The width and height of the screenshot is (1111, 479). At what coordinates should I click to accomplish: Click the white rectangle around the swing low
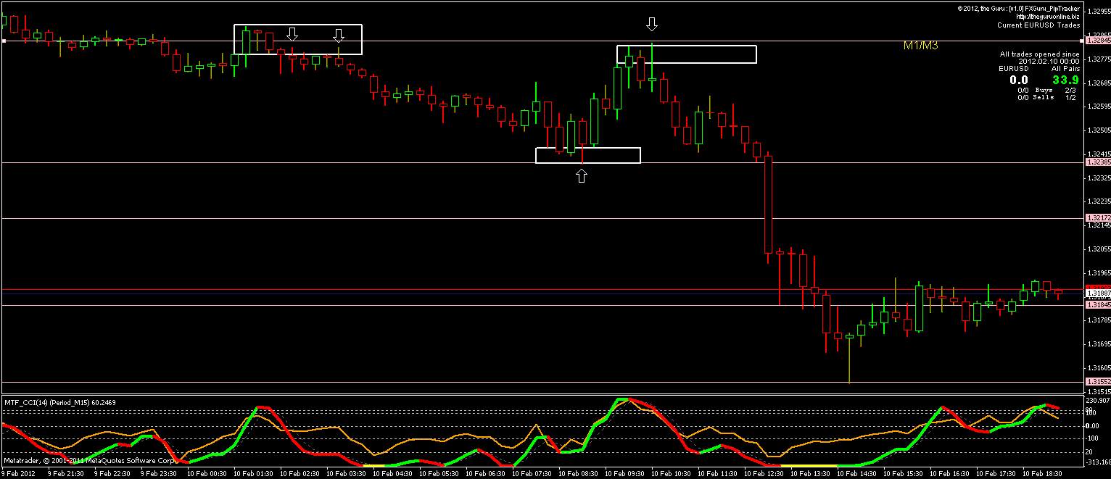pos(587,155)
